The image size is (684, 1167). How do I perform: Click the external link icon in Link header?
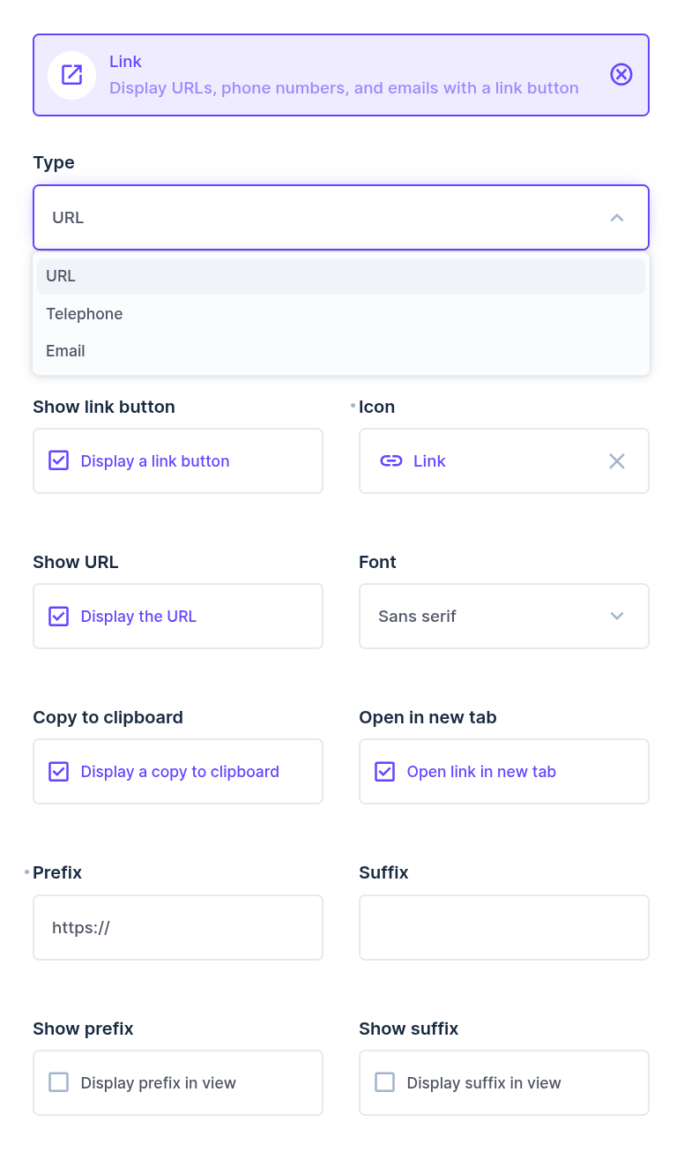pos(71,75)
